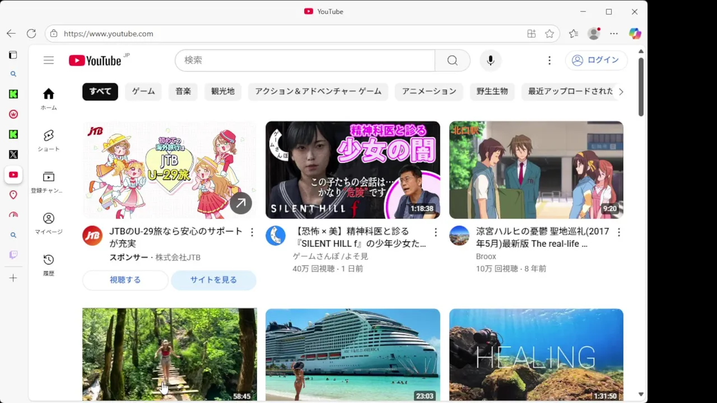Refresh the page
Screen dimensions: 717x403
[31, 34]
